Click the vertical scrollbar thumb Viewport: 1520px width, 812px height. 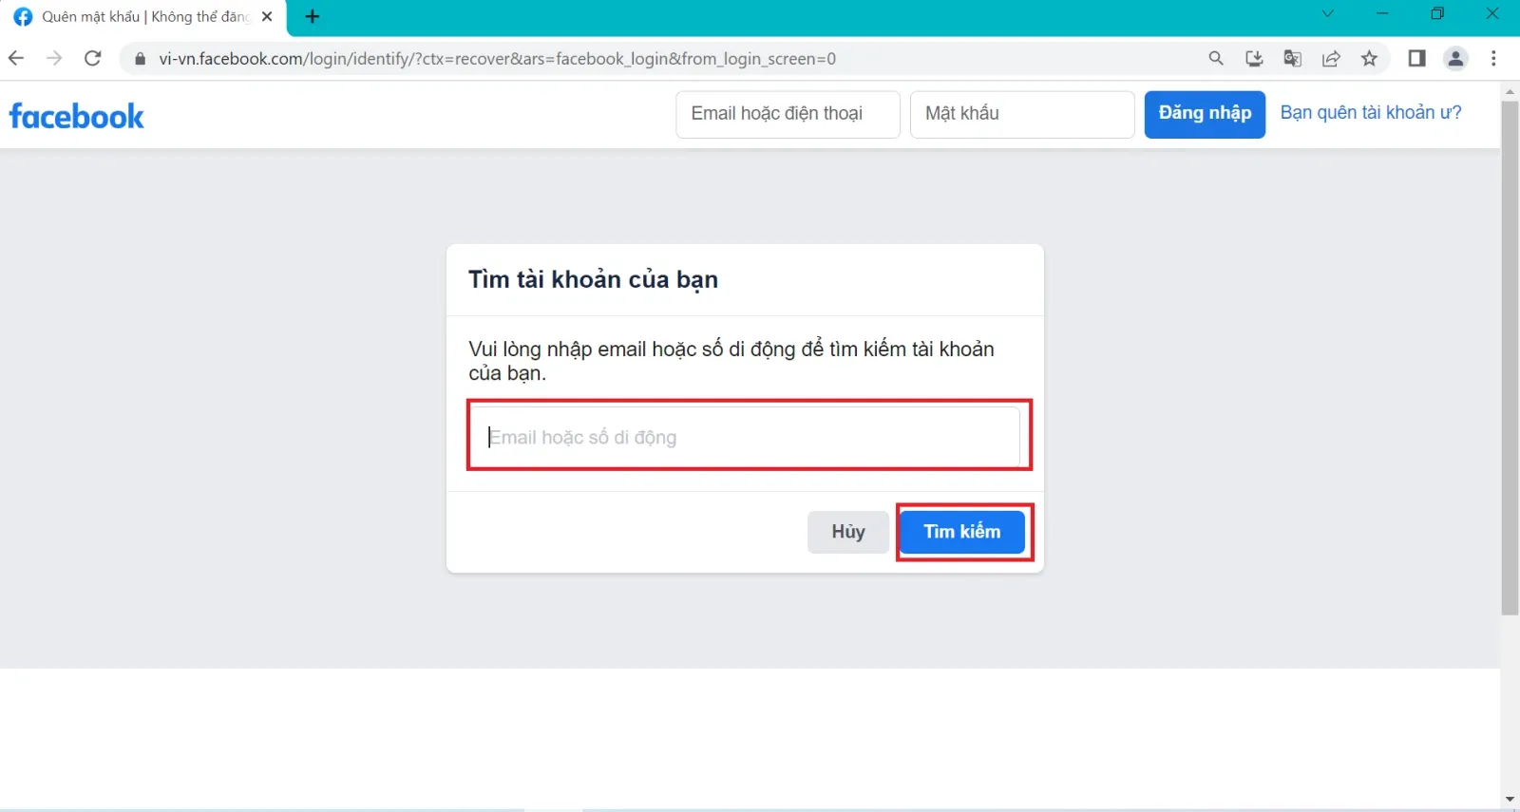point(1510,356)
